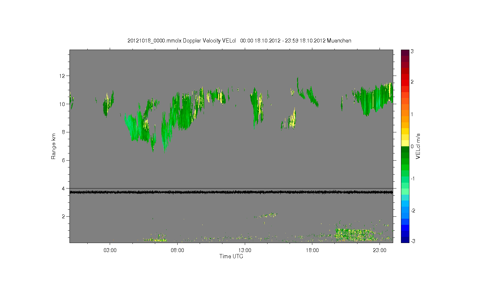
Task: Click the colorbar value 0 label
Action: pos(412,146)
